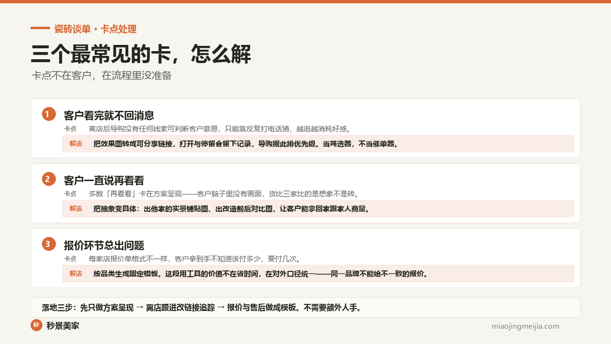
Task: Select the subtitle 卡点不在客户，在流程里没准备
Action: click(x=101, y=75)
